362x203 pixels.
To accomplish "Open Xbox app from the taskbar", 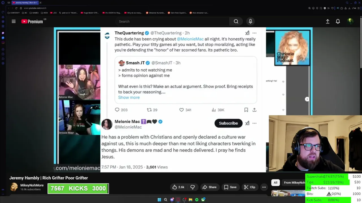I will (x=203, y=200).
